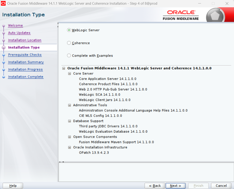
Task: Select Fusion Middleware Maven Support row
Action: (x=116, y=142)
